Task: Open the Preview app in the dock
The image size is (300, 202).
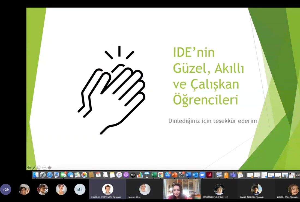Action: (219, 175)
